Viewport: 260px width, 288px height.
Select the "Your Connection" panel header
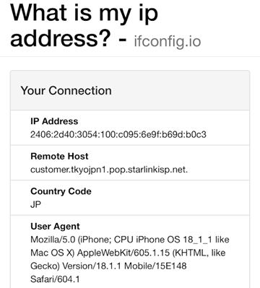tap(130, 90)
